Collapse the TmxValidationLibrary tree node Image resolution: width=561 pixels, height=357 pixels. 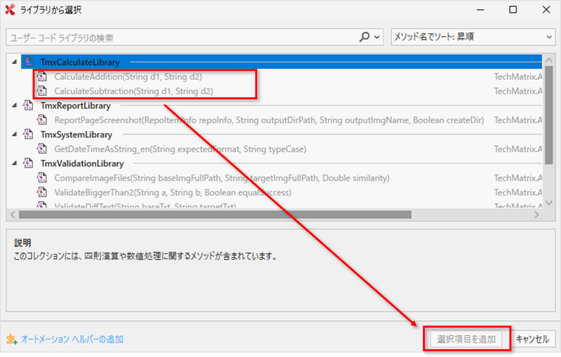click(x=14, y=163)
